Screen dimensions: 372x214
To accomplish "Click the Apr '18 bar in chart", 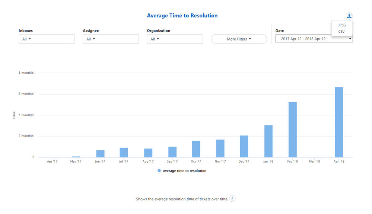I will pyautogui.click(x=339, y=122).
